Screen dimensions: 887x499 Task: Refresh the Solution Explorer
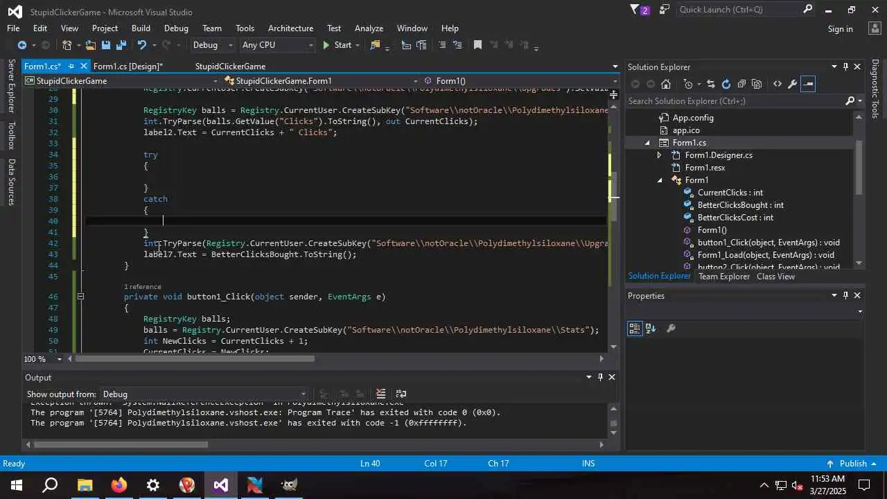coord(726,84)
